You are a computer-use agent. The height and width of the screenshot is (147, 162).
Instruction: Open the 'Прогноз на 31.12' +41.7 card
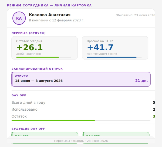click(115, 48)
